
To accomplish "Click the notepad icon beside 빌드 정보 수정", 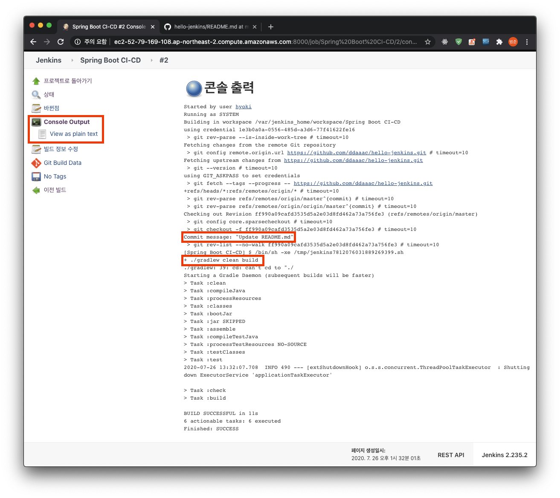I will [36, 149].
